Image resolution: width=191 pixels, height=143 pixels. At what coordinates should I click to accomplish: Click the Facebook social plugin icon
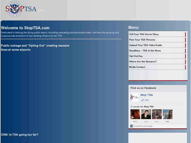point(132,126)
